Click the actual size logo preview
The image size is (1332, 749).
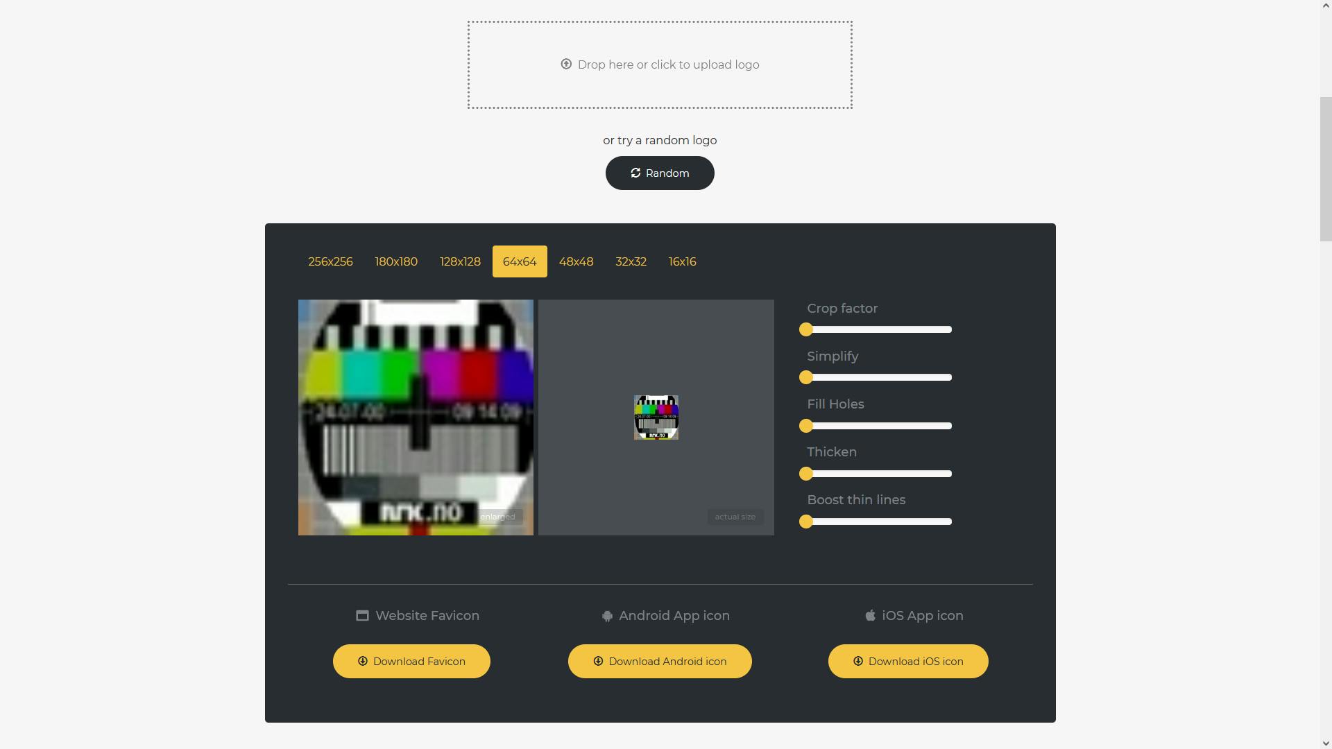656,417
